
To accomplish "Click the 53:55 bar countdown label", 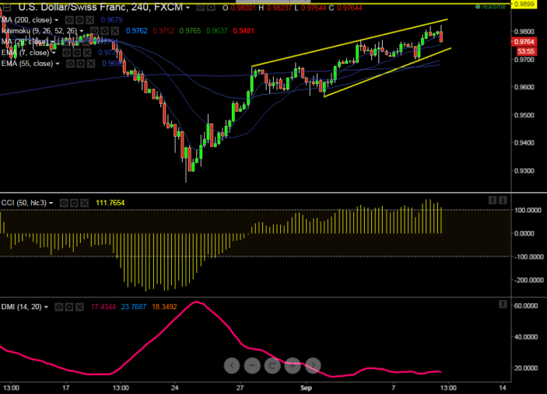I will pyautogui.click(x=526, y=51).
